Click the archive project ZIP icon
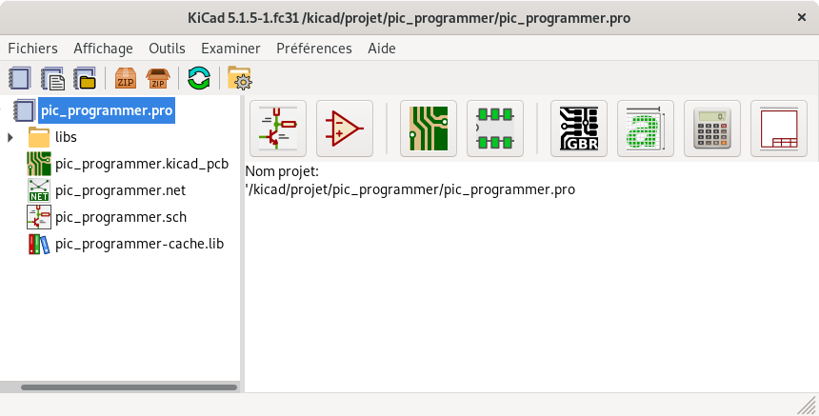Image resolution: width=819 pixels, height=416 pixels. tap(126, 78)
